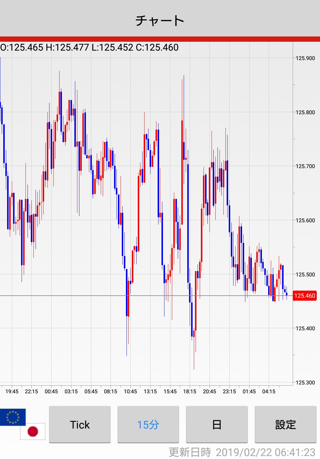
Task: Select the 10:45 time axis label
Action: [130, 392]
